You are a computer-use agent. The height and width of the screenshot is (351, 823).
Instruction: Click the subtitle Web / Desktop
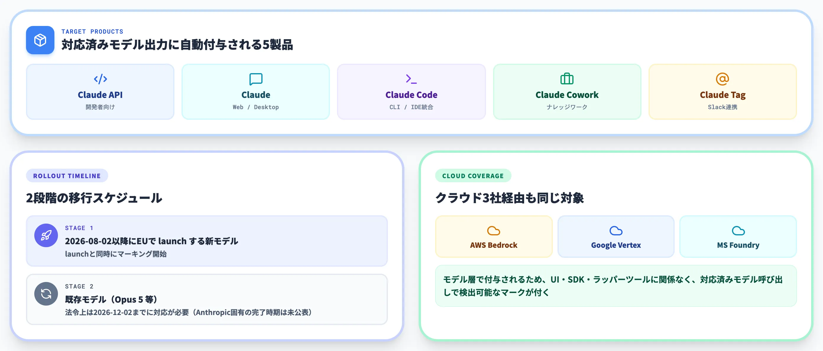point(256,107)
